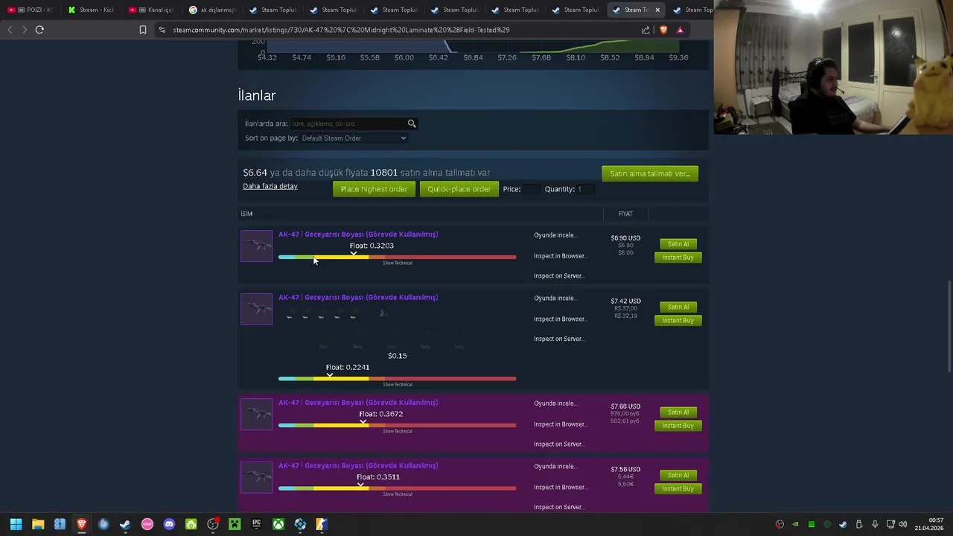Open the green Android taskbar app
Image resolution: width=953 pixels, height=536 pixels.
191,524
